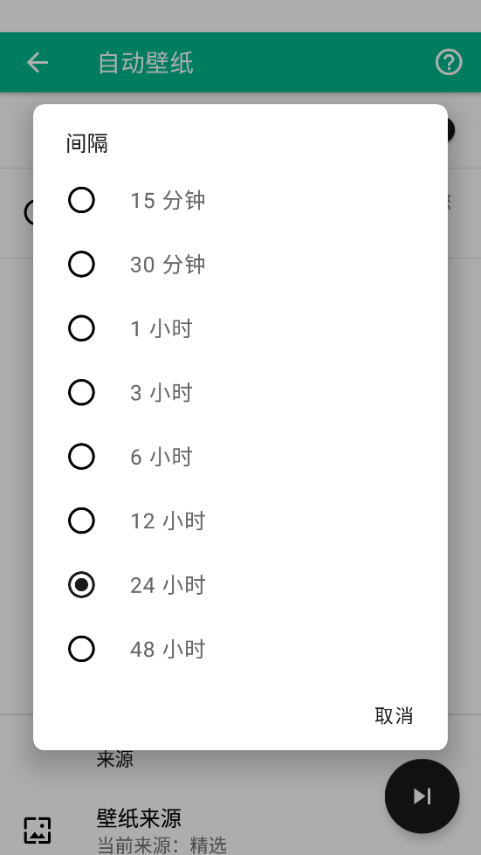Open the help question mark icon
This screenshot has width=481, height=855.
tap(449, 62)
